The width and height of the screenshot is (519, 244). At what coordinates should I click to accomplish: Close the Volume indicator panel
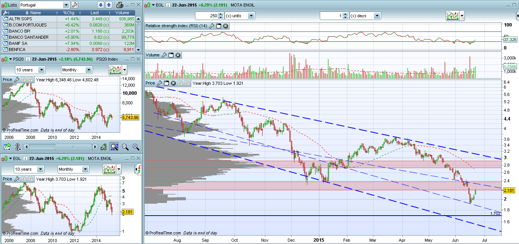point(178,55)
